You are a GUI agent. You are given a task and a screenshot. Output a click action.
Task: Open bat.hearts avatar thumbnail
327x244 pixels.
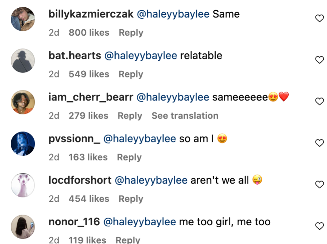23,60
